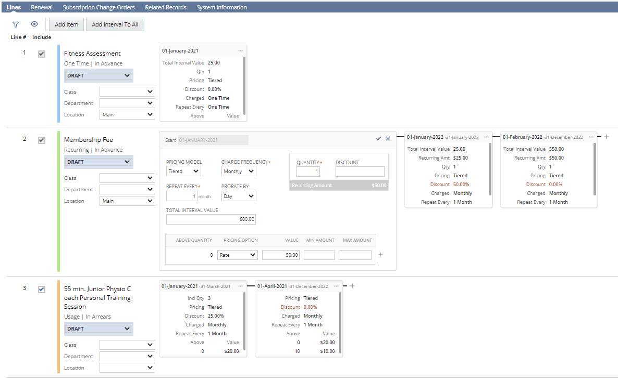Click the Discount input field
618x381 pixels.
(x=360, y=172)
